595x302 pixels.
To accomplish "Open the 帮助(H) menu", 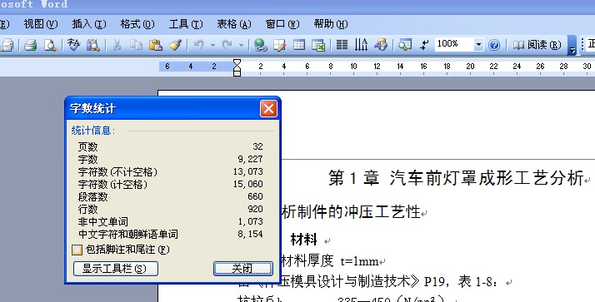I will (331, 24).
